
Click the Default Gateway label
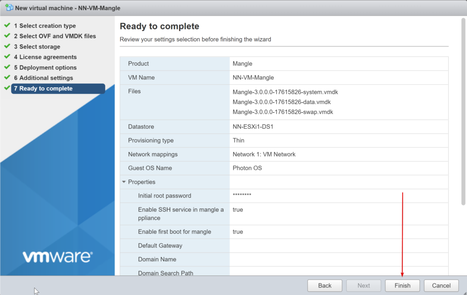tap(160, 246)
